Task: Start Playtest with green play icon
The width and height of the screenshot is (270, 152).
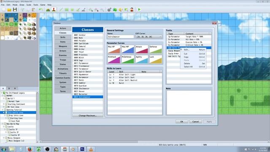Action: tap(139, 10)
